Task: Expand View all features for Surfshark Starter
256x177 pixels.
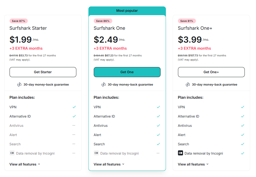Action: pos(25,164)
